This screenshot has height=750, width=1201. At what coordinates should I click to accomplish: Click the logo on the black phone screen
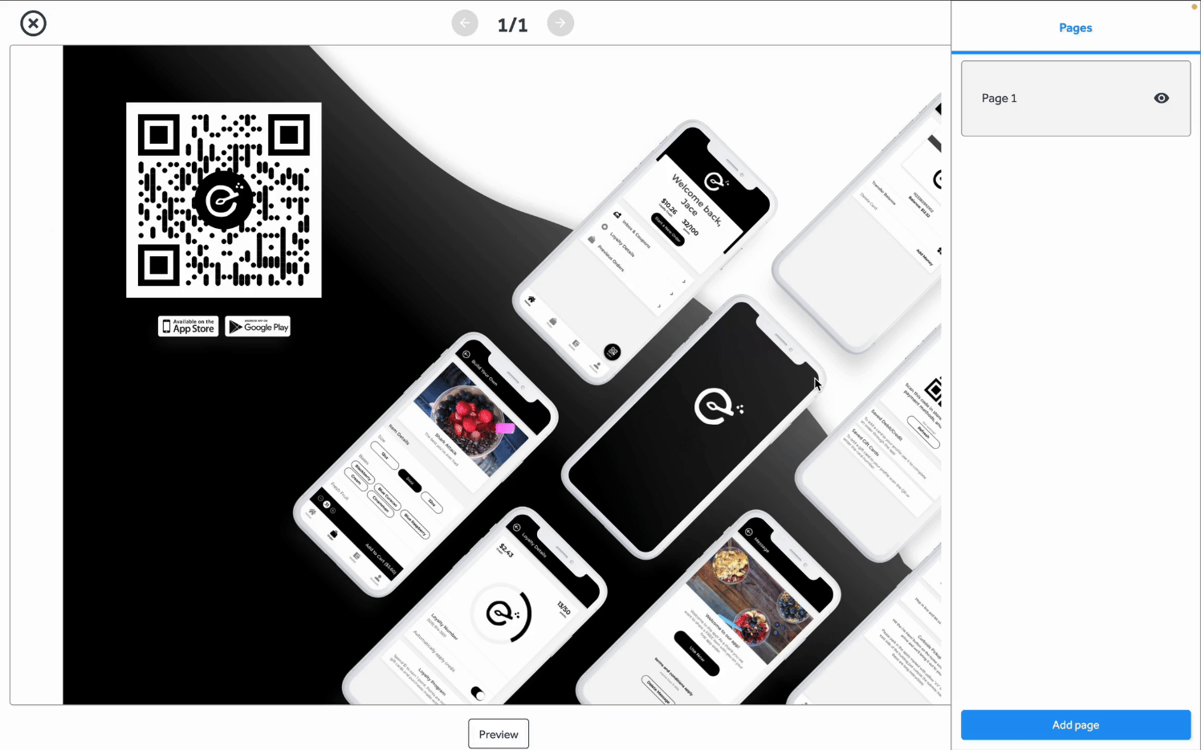(x=718, y=406)
